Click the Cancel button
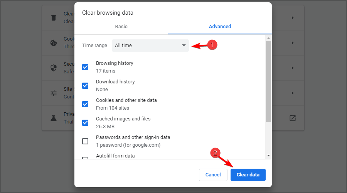Viewport: 347px width, 193px height. [x=213, y=175]
